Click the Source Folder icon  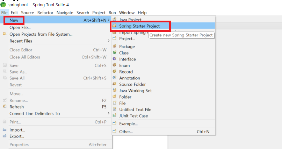click(x=114, y=84)
